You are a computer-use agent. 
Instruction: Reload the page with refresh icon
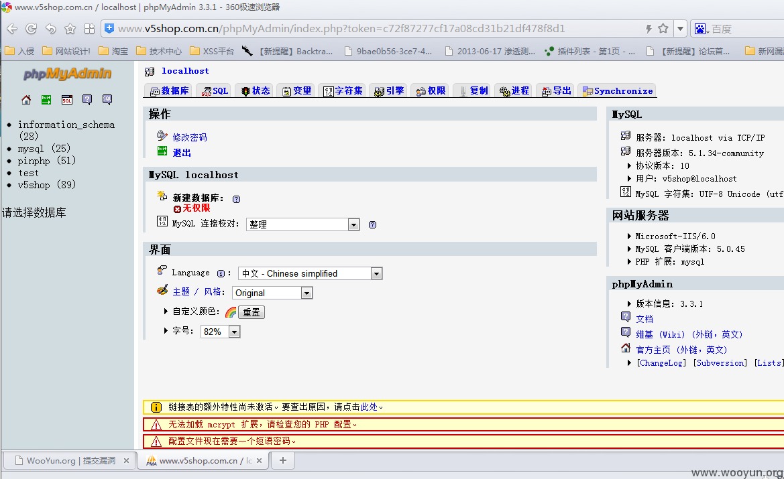click(31, 29)
